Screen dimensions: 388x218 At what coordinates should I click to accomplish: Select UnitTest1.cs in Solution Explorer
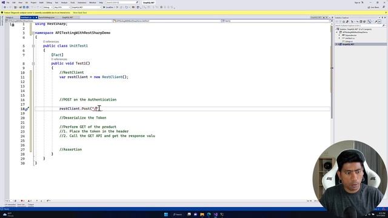tap(350, 38)
